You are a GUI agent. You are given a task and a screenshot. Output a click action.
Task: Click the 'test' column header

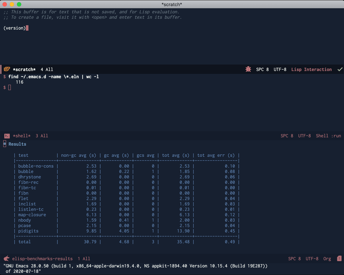tap(23, 155)
